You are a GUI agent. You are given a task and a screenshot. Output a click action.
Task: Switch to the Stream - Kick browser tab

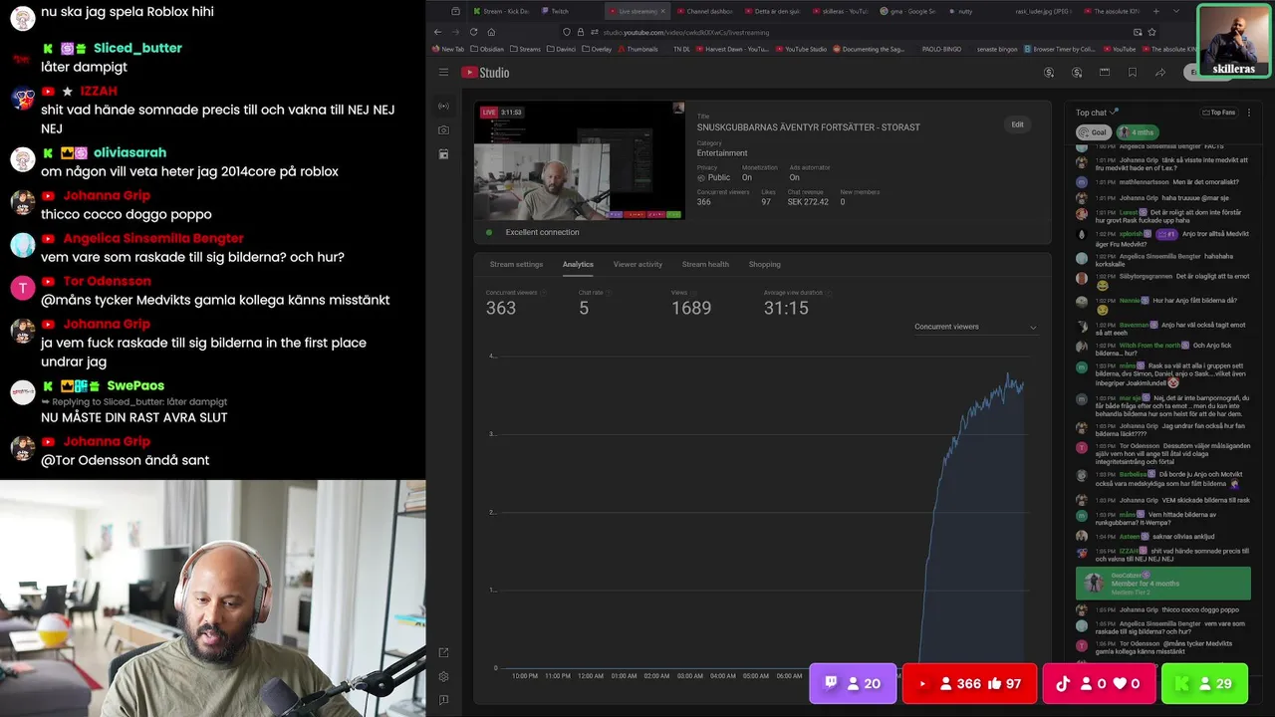point(504,11)
